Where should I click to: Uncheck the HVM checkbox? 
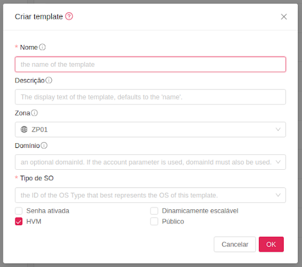[19, 222]
